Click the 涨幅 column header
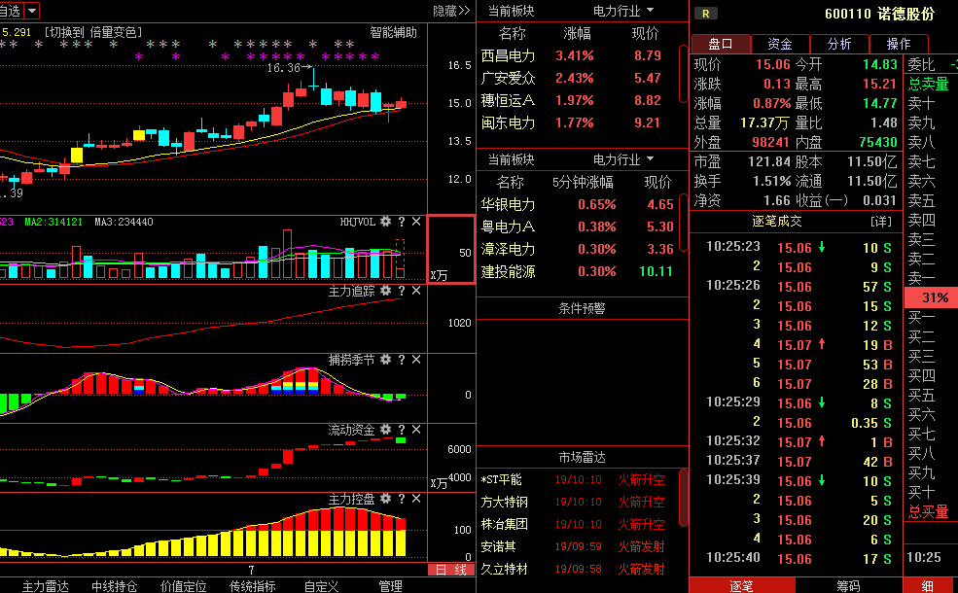The image size is (958, 593). (577, 33)
